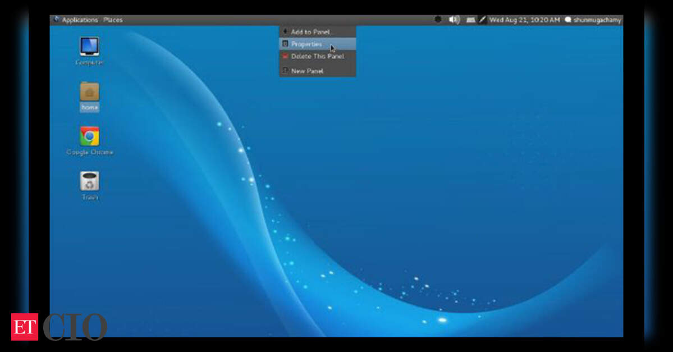Open the Computer desktop icon
This screenshot has height=352, width=673.
[x=89, y=47]
